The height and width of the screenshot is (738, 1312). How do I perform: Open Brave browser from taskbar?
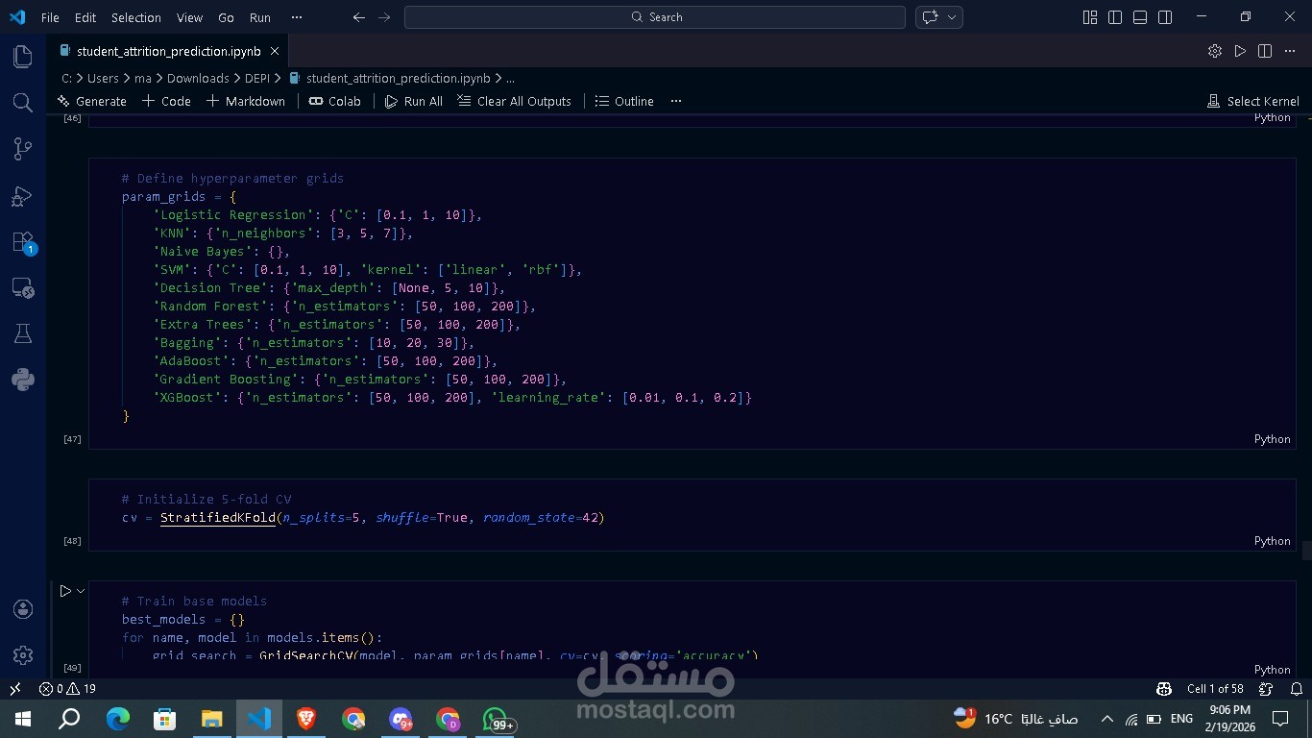(x=306, y=718)
